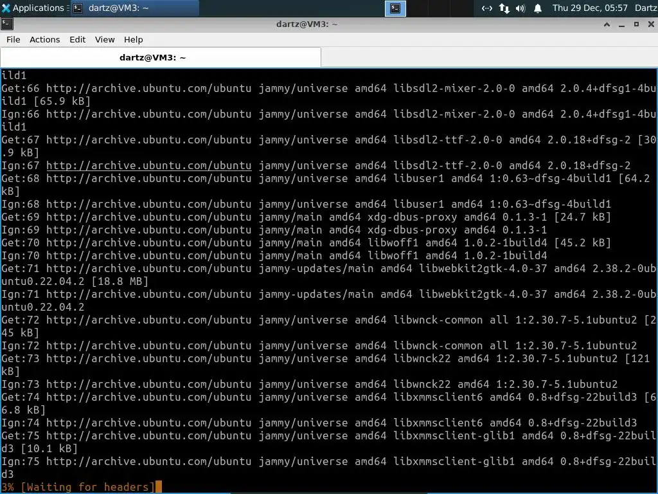Click 'xdg-dbus-proxy' on the Get:69 line

click(412, 217)
